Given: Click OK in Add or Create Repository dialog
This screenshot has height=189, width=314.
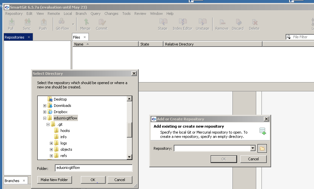Looking at the screenshot, I should (x=224, y=159).
